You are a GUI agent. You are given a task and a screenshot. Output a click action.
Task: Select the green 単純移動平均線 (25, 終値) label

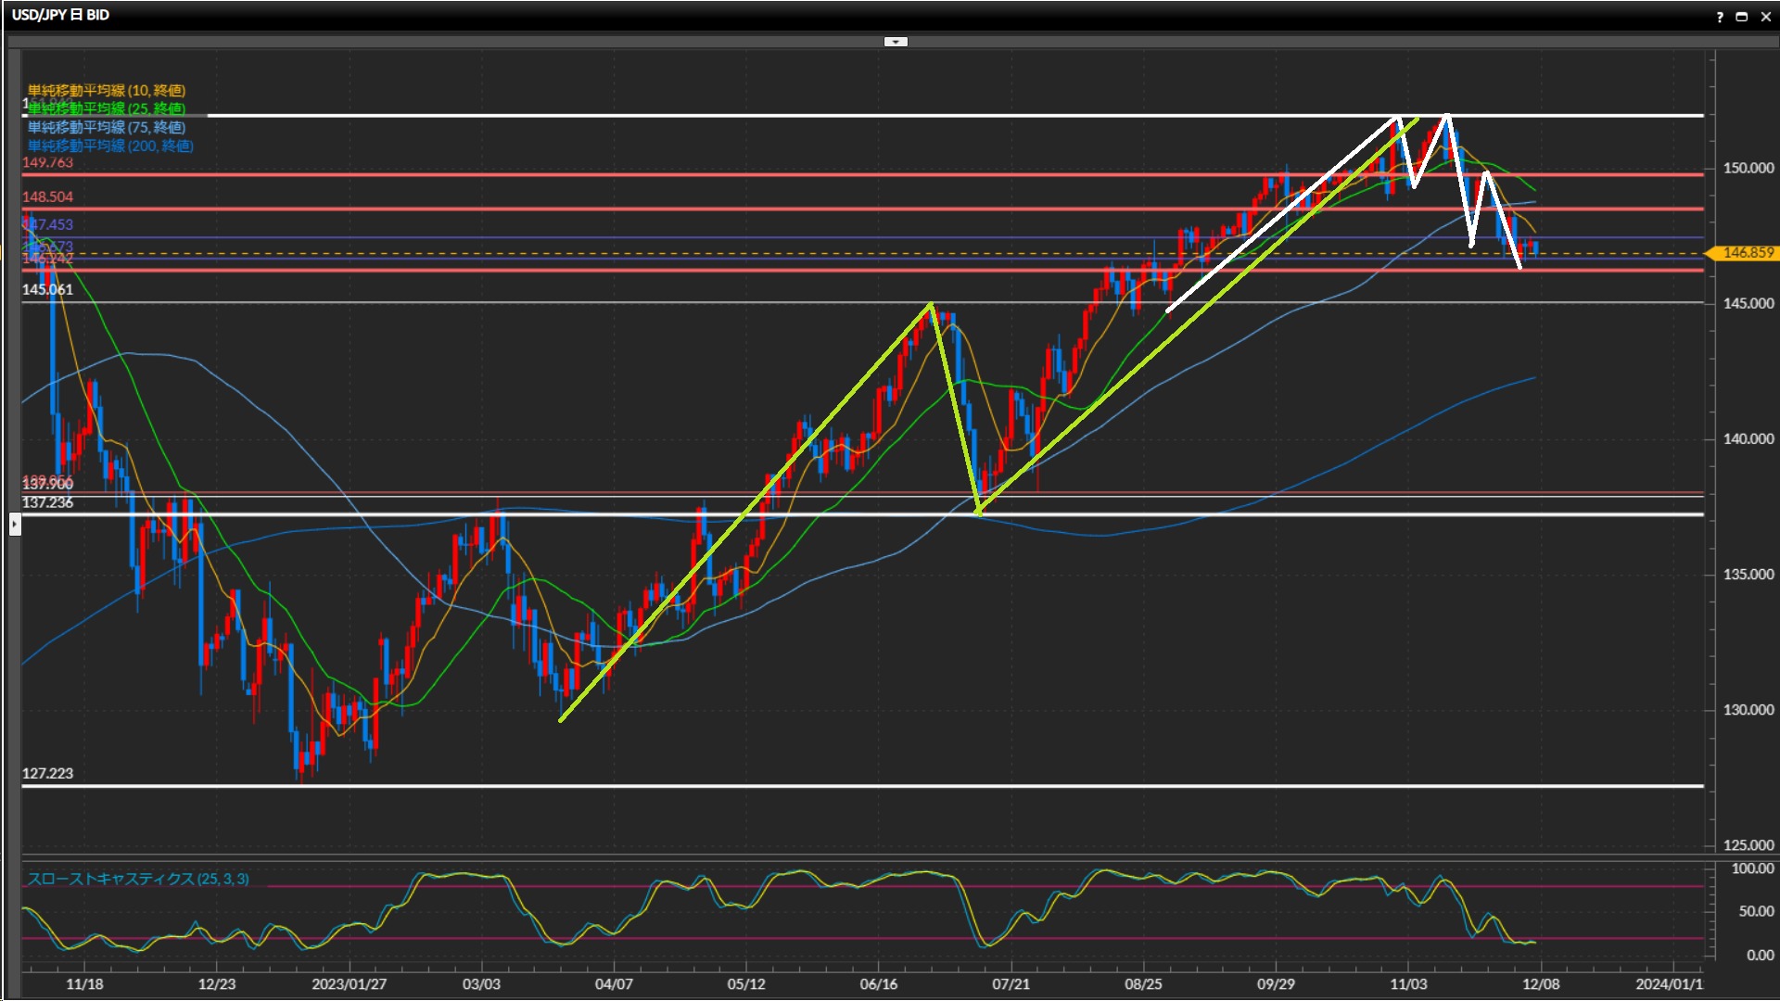[106, 108]
